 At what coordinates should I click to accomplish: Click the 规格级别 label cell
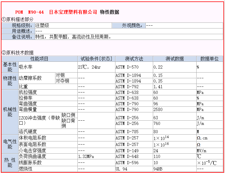pos(23,26)
